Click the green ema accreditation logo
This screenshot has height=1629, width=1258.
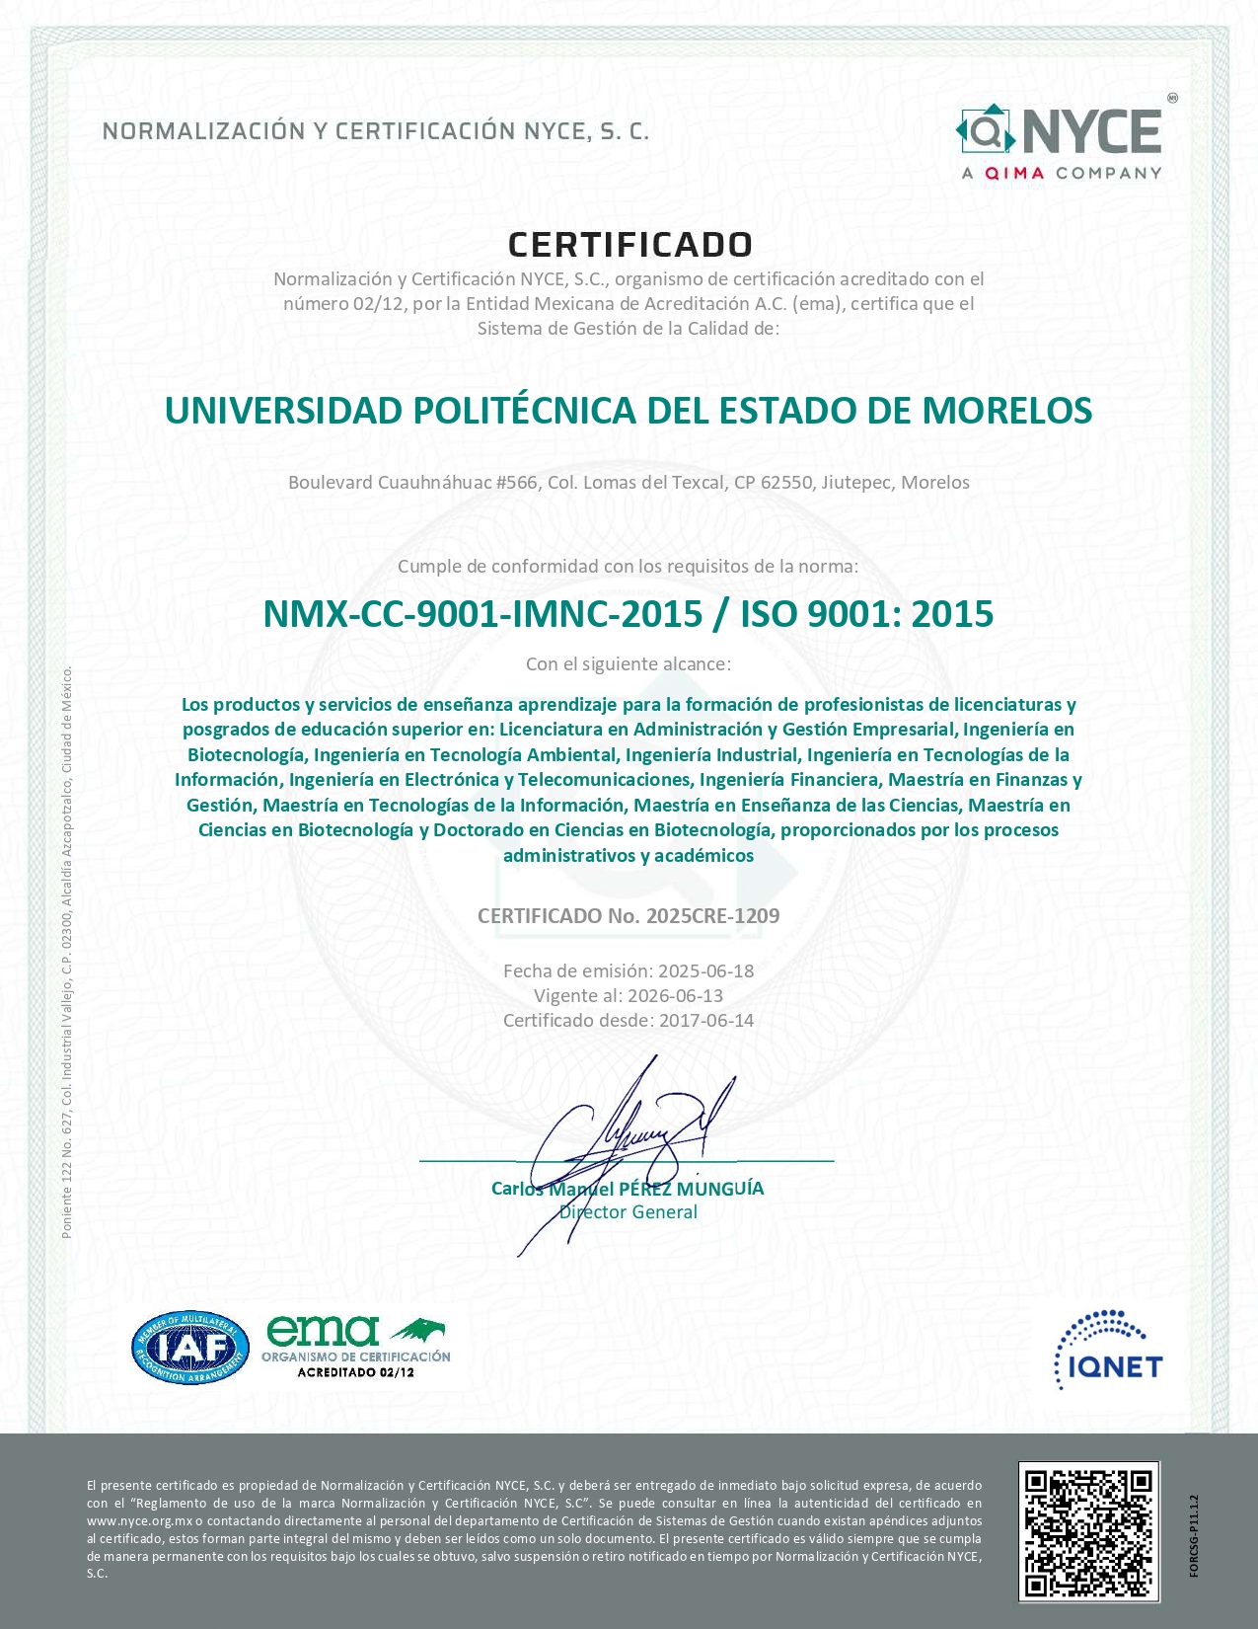point(323,1331)
